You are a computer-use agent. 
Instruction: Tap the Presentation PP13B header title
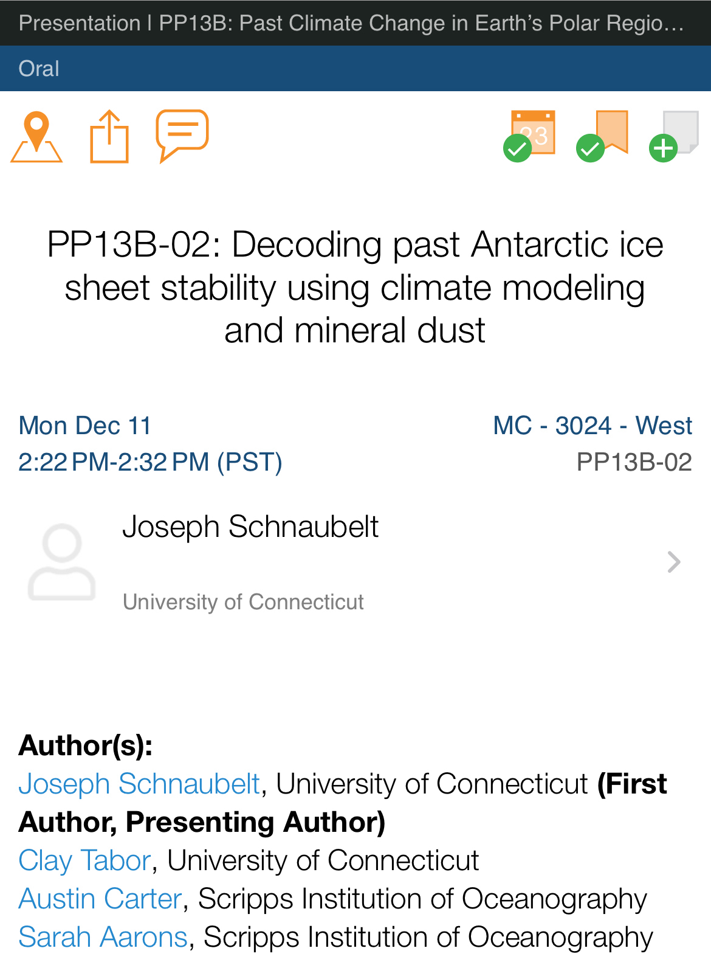point(351,23)
